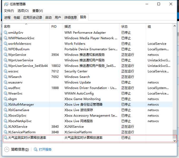Select the 大气监测实时计算释放速率 service name
This screenshot has height=158, width=179.
coord(27,137)
